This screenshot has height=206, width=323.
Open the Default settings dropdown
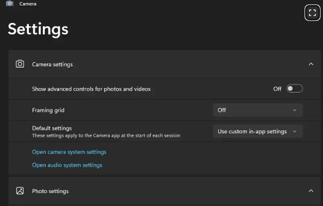258,131
